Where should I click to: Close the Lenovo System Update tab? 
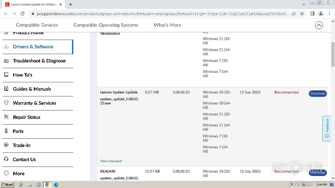click(x=60, y=4)
